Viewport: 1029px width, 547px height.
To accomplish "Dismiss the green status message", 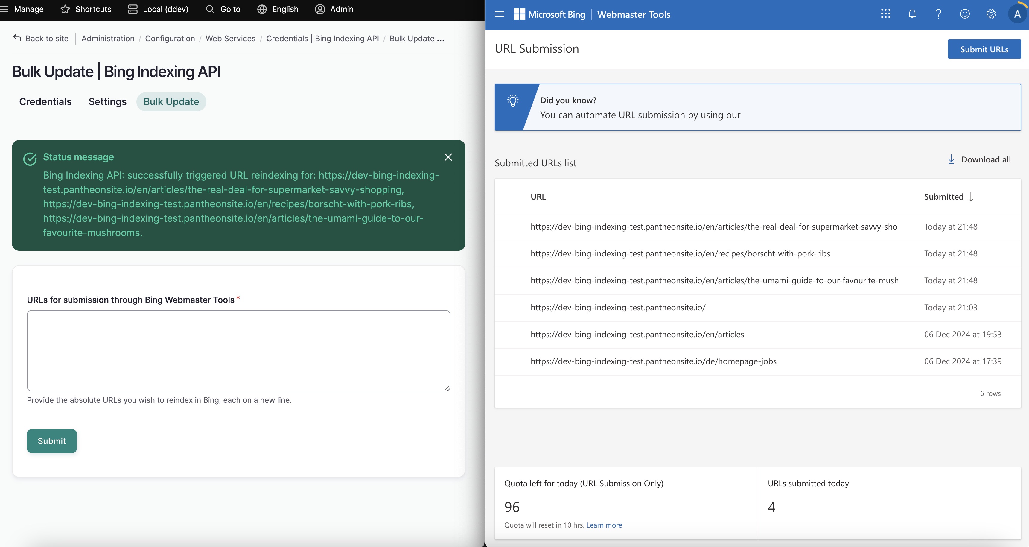I will click(x=448, y=157).
